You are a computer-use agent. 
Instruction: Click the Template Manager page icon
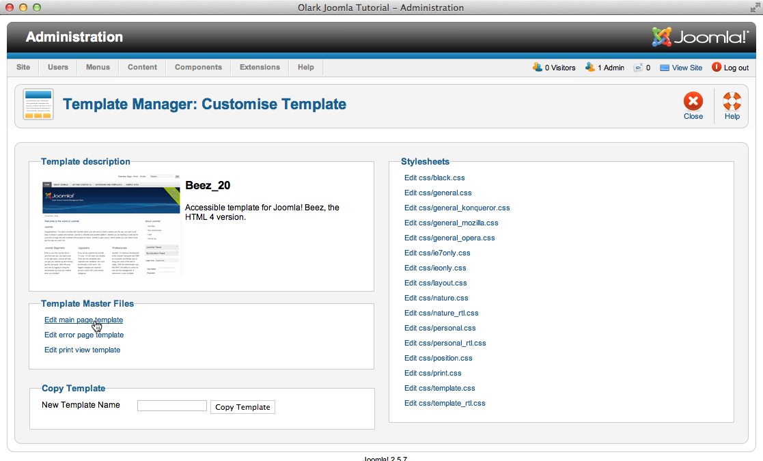[x=38, y=104]
